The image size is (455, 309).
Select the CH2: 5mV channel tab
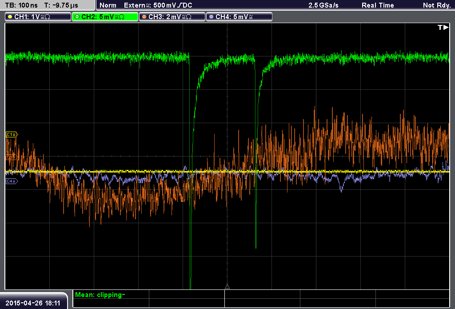pos(105,17)
